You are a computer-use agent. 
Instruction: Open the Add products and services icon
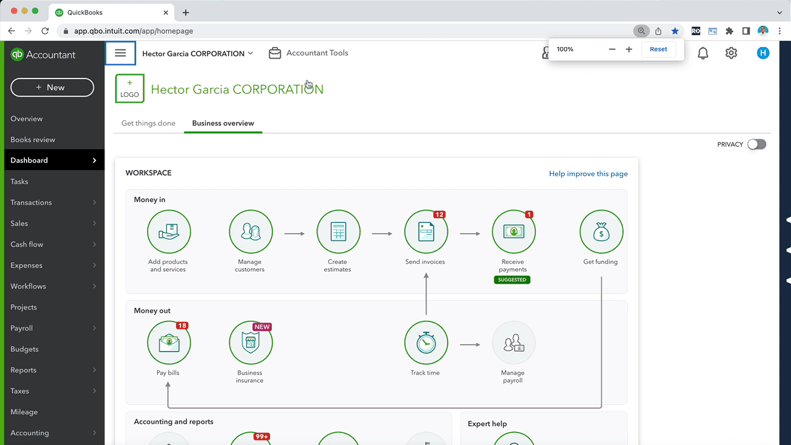169,232
